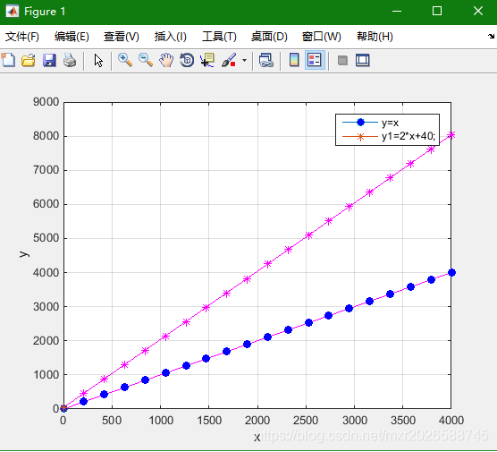
Task: Click the Show Plot Tools icon
Action: [363, 60]
